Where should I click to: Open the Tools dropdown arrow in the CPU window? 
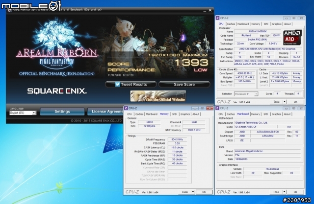[x=285, y=102]
